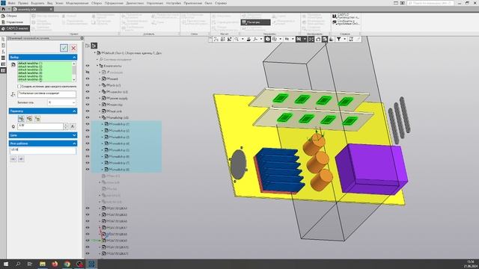The width and height of the screenshot is (479, 269).
Task: Open Windows Start menu
Action: click(5, 264)
